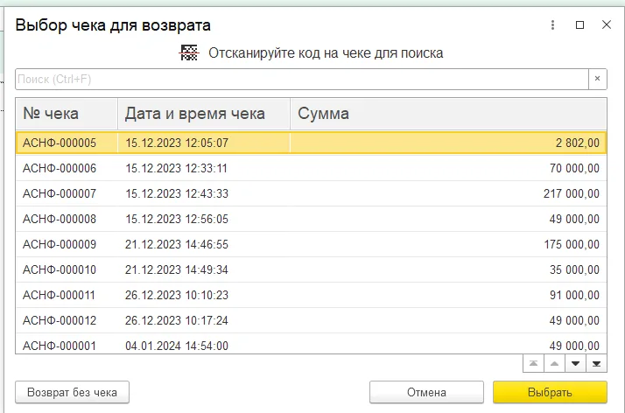Move up one row with up arrow
The height and width of the screenshot is (413, 625).
pyautogui.click(x=554, y=363)
